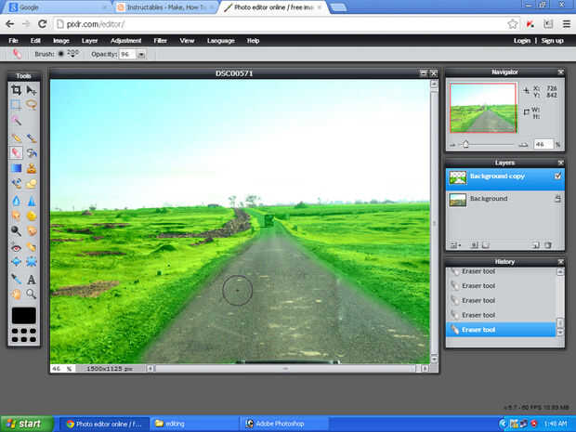Viewport: 576px width, 432px height.
Task: Select the Blur tool
Action: [x=16, y=201]
